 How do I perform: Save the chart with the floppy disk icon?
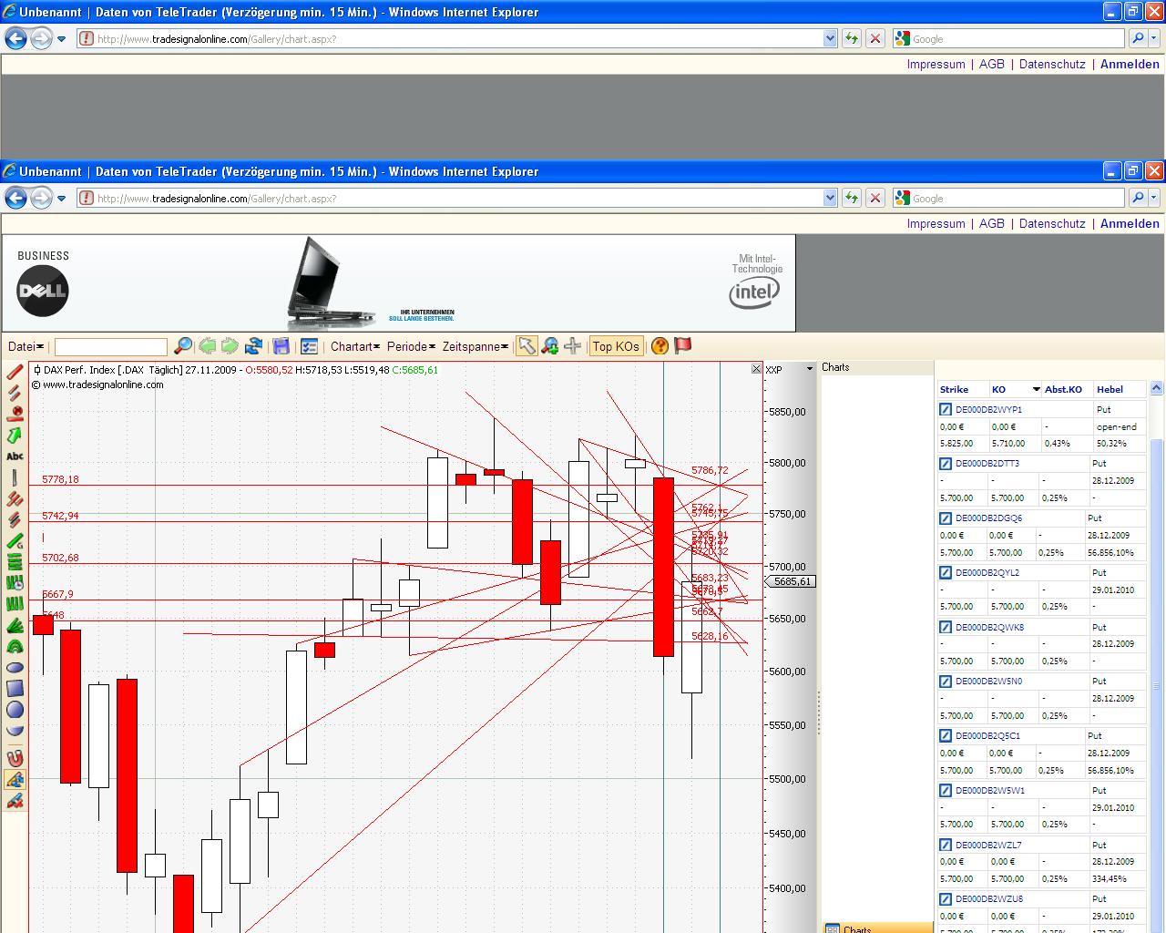281,346
